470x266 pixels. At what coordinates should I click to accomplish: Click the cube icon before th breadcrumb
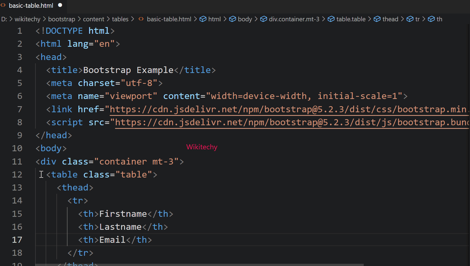[431, 19]
